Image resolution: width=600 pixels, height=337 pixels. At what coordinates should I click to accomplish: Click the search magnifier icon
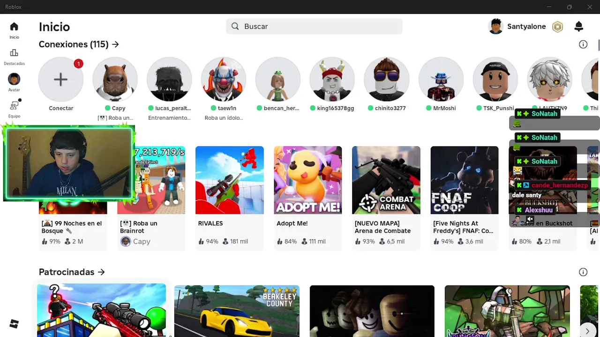[235, 26]
